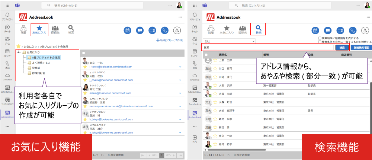
Task: Enable 検索結果に組織階層を表示する checkbox
Action: point(320,38)
